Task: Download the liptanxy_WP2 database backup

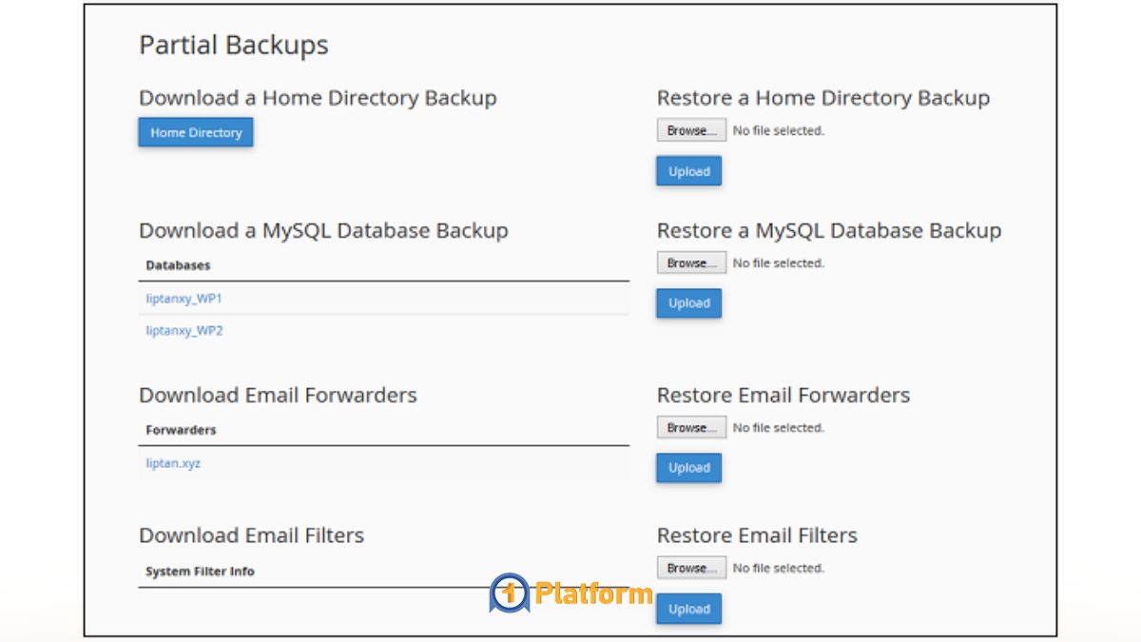Action: [x=184, y=331]
